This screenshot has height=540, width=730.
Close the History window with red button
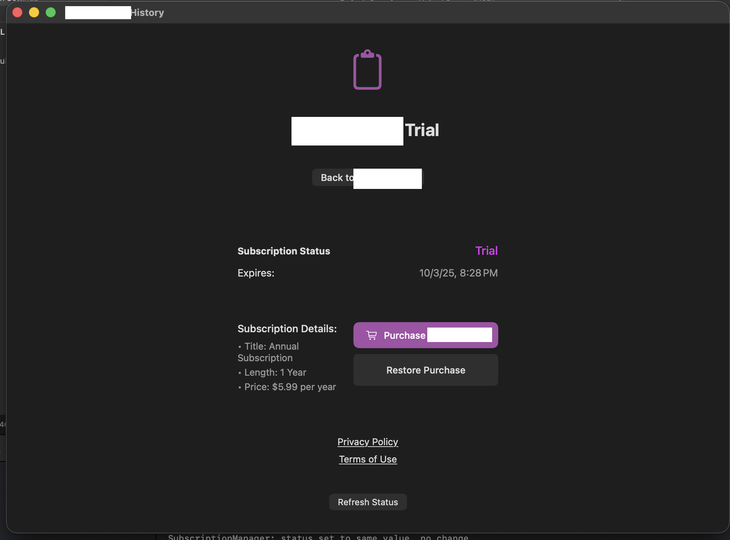tap(17, 13)
